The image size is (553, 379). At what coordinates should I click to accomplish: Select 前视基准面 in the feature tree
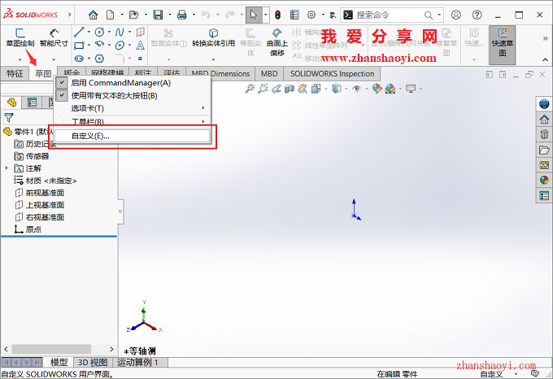44,193
